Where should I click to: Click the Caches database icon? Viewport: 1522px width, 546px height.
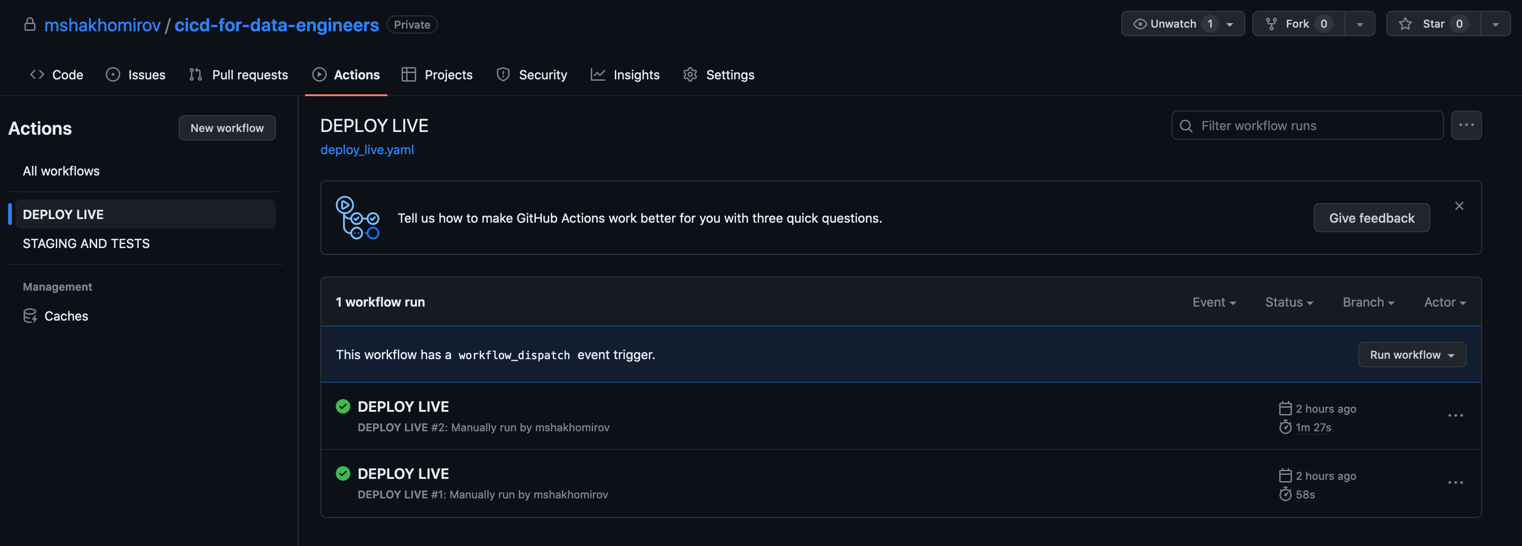click(29, 316)
